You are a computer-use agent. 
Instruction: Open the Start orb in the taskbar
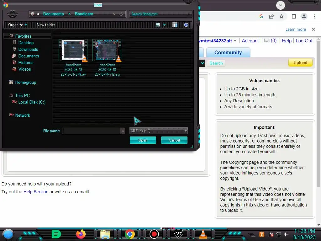[x=8, y=234]
